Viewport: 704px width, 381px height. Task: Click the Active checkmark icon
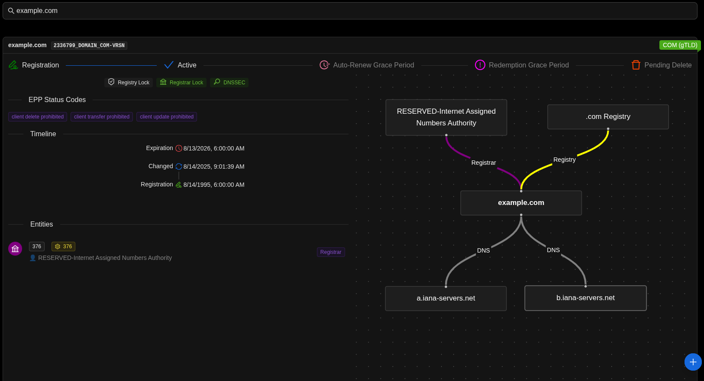169,65
